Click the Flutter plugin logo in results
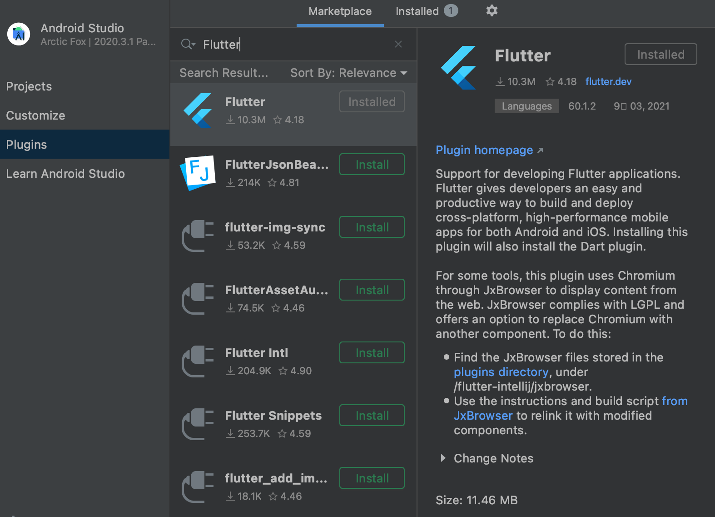 [x=198, y=110]
